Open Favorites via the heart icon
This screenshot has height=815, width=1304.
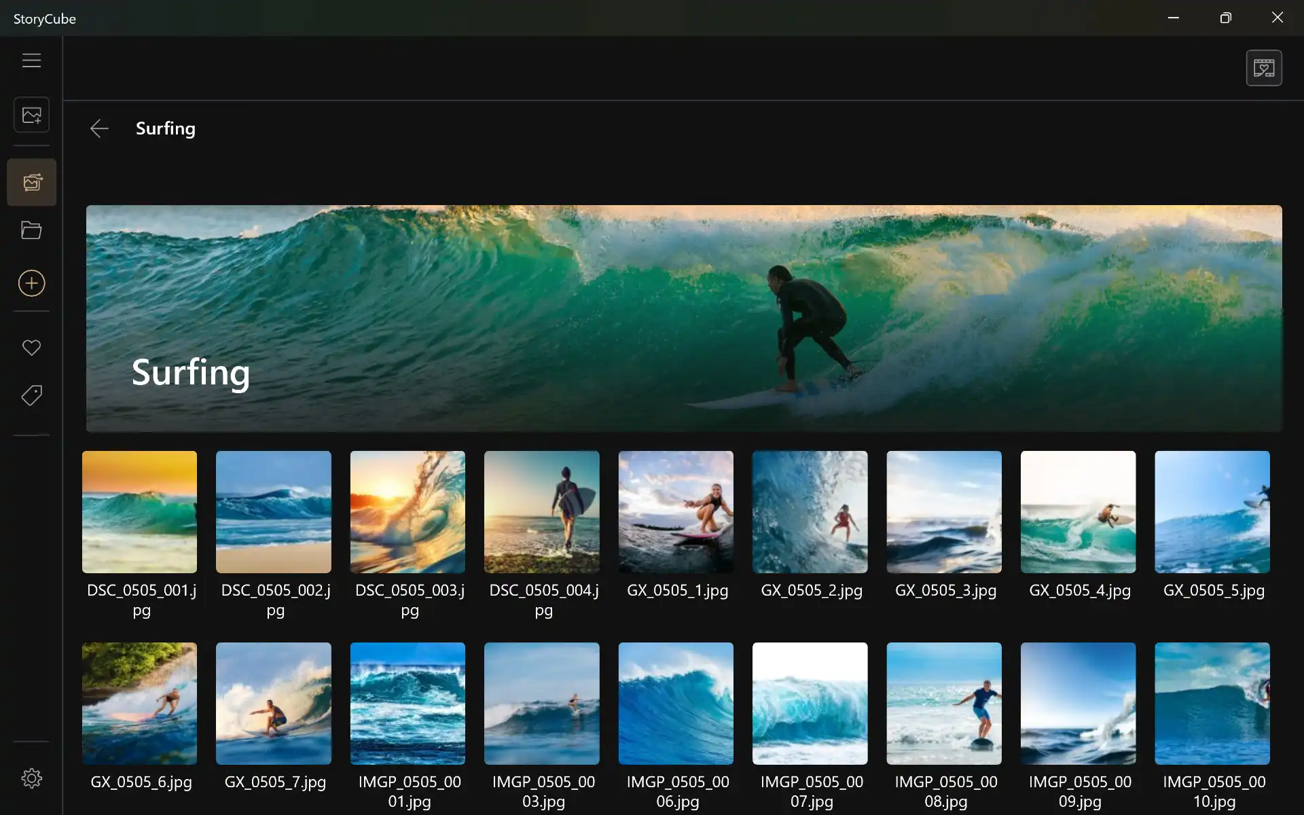(31, 347)
